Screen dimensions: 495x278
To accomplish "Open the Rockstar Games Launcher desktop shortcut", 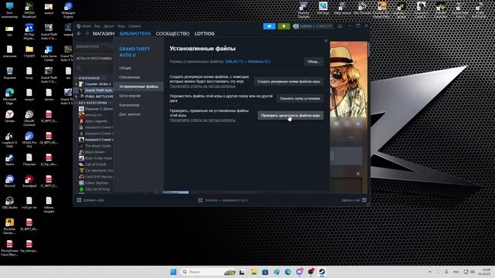I will tap(10, 226).
